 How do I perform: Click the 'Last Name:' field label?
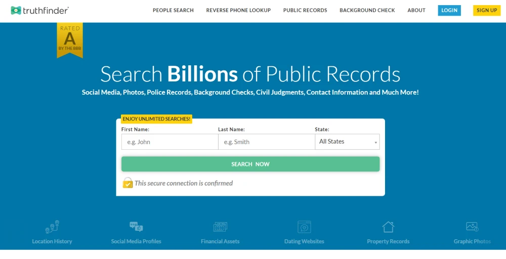coord(231,129)
